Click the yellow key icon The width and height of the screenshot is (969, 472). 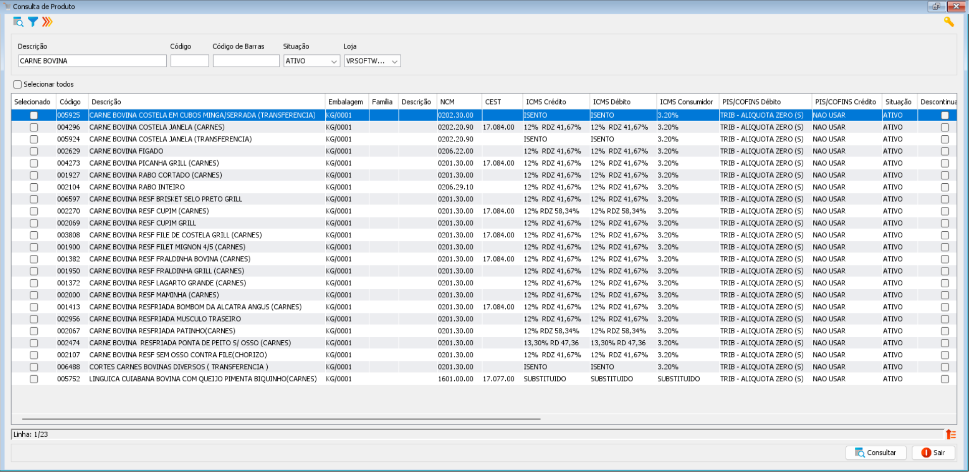click(x=948, y=22)
